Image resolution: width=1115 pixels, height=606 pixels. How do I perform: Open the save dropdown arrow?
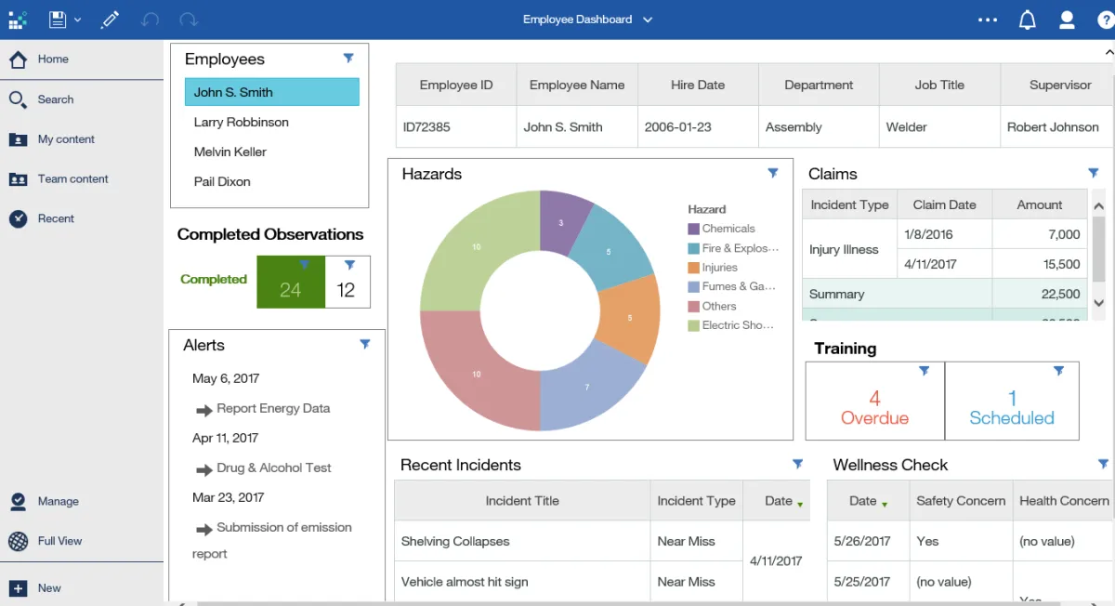[x=78, y=20]
